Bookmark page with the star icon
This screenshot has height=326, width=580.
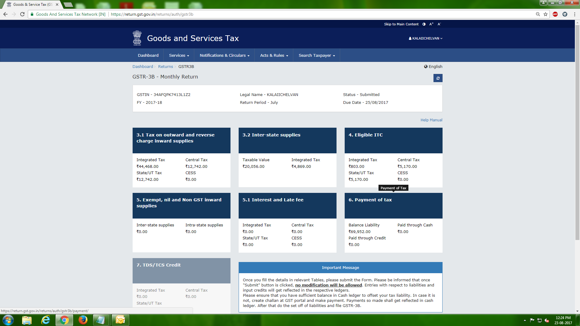tap(546, 14)
